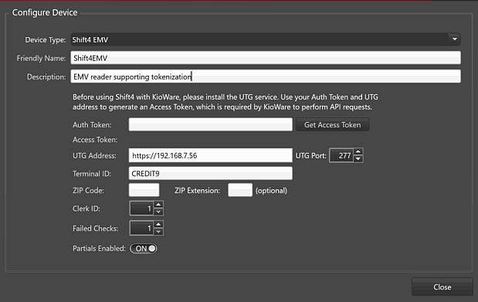Click the ZIP Code input field
Image resolution: width=478 pixels, height=302 pixels.
(x=144, y=190)
